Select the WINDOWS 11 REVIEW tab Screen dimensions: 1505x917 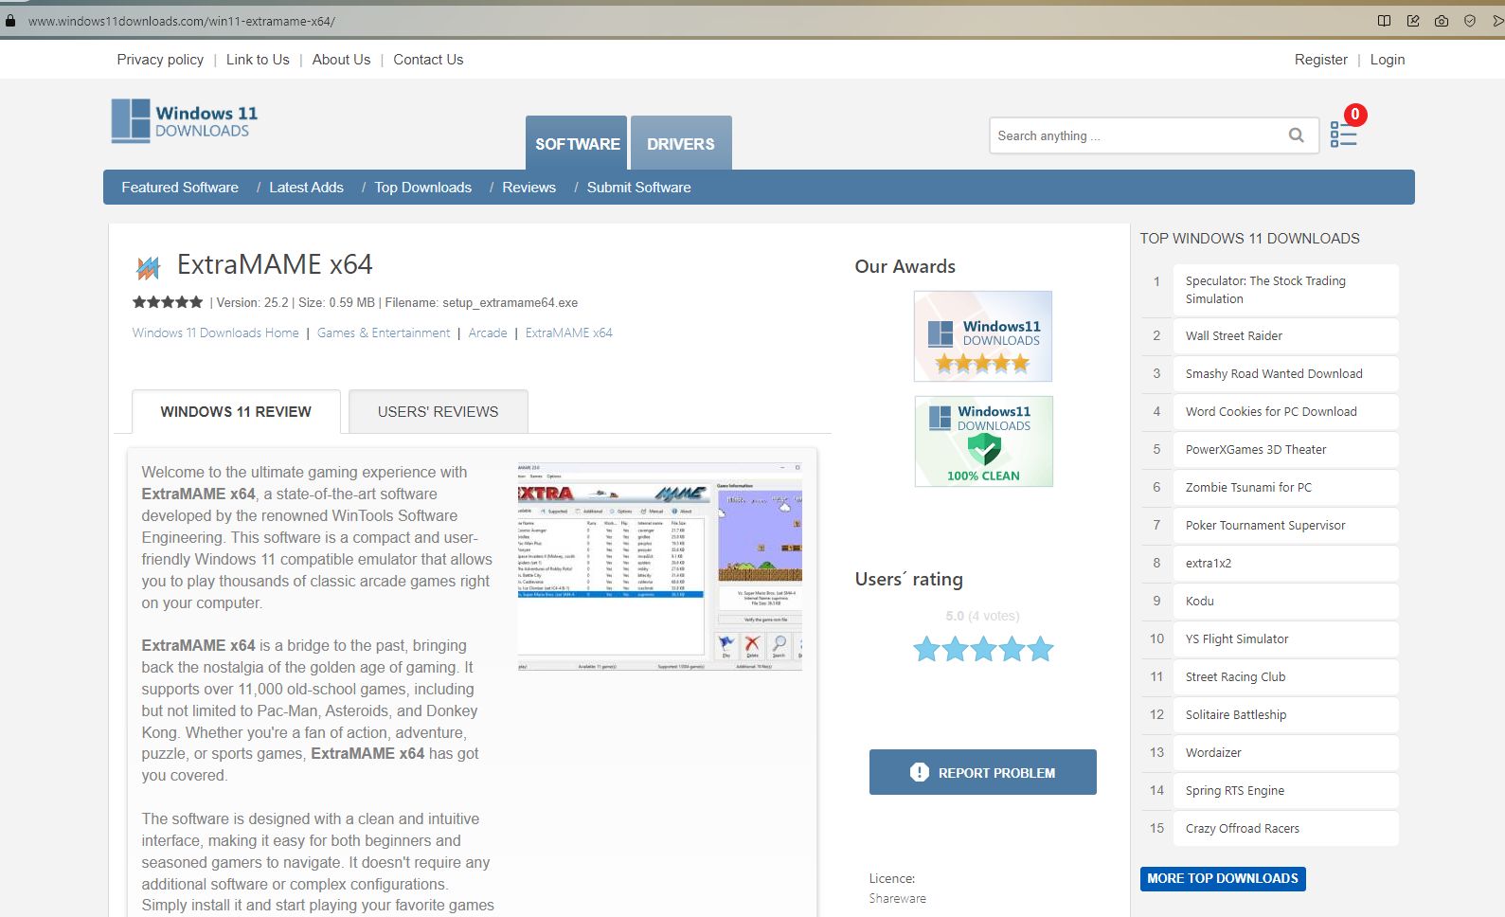click(236, 412)
